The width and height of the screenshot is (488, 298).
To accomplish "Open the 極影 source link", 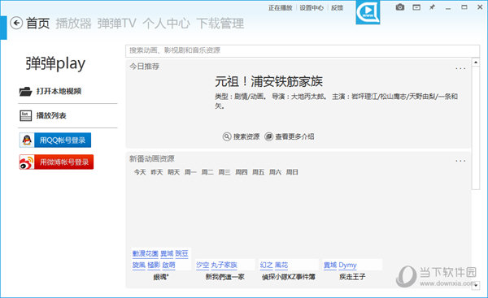I will [154, 265].
